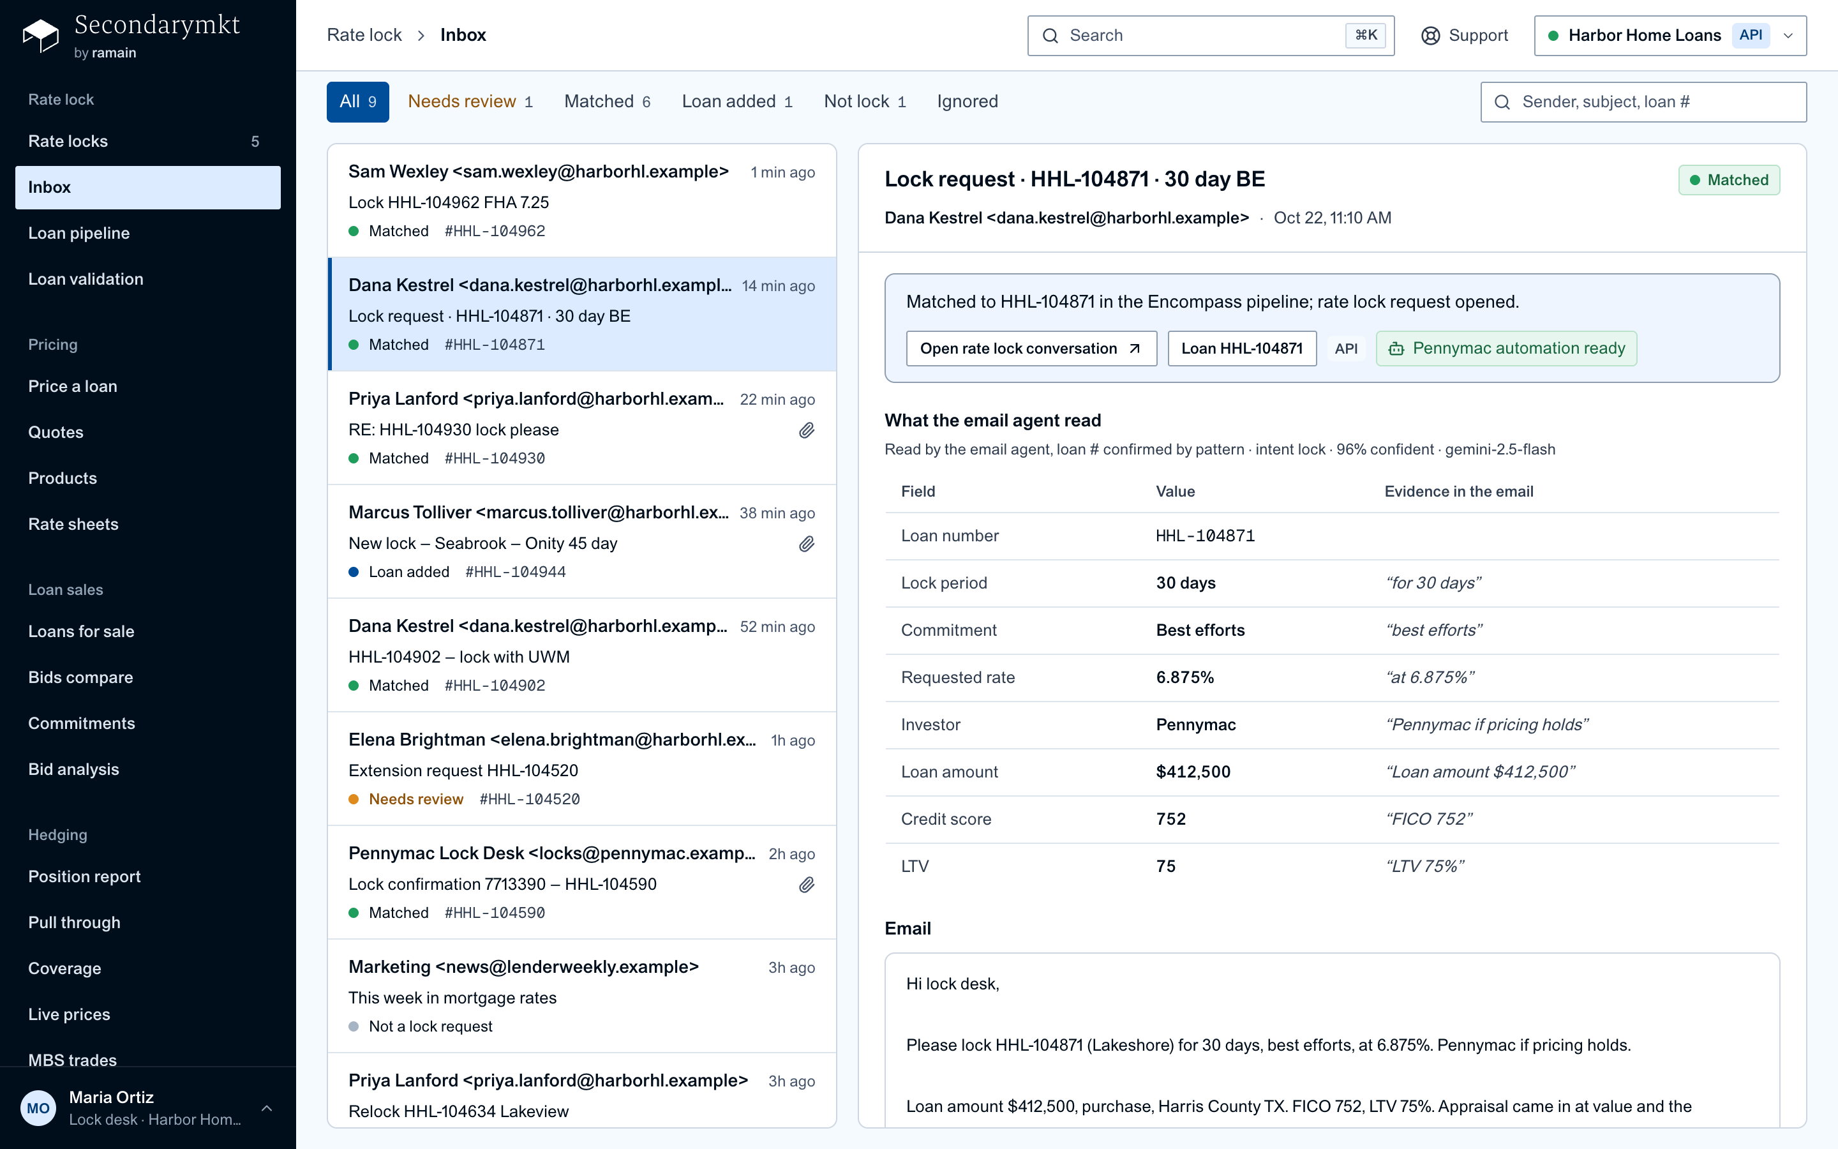Click the Support link
1838x1149 pixels.
(x=1464, y=36)
